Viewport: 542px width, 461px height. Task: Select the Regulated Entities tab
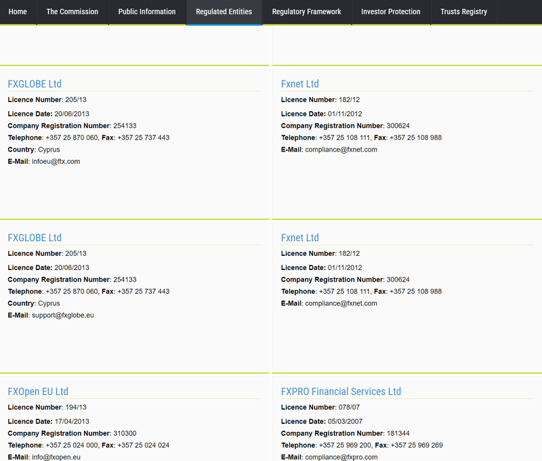tap(224, 12)
